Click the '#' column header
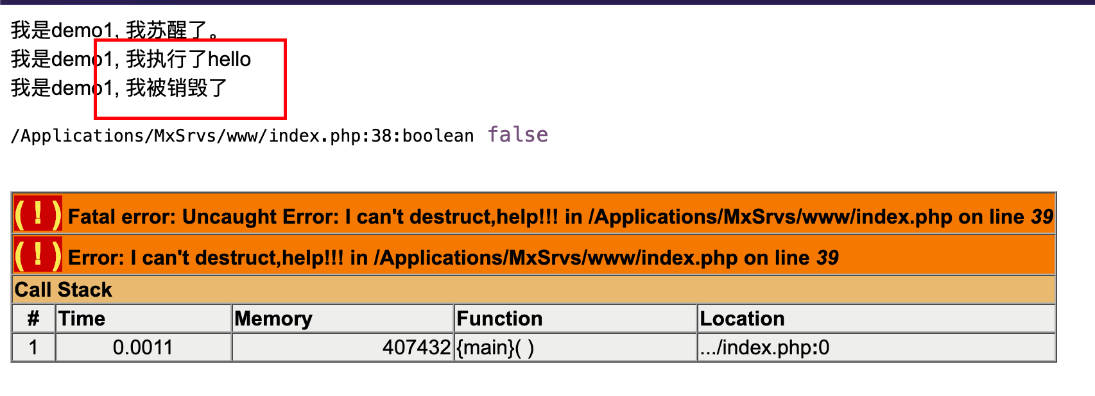 click(34, 318)
